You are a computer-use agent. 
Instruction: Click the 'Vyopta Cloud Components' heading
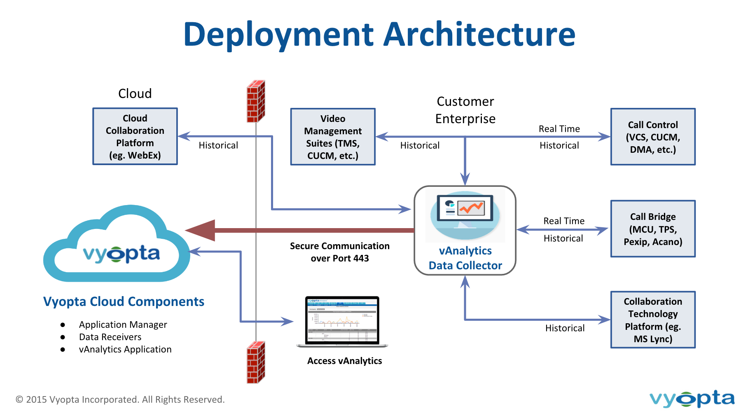[x=124, y=301]
